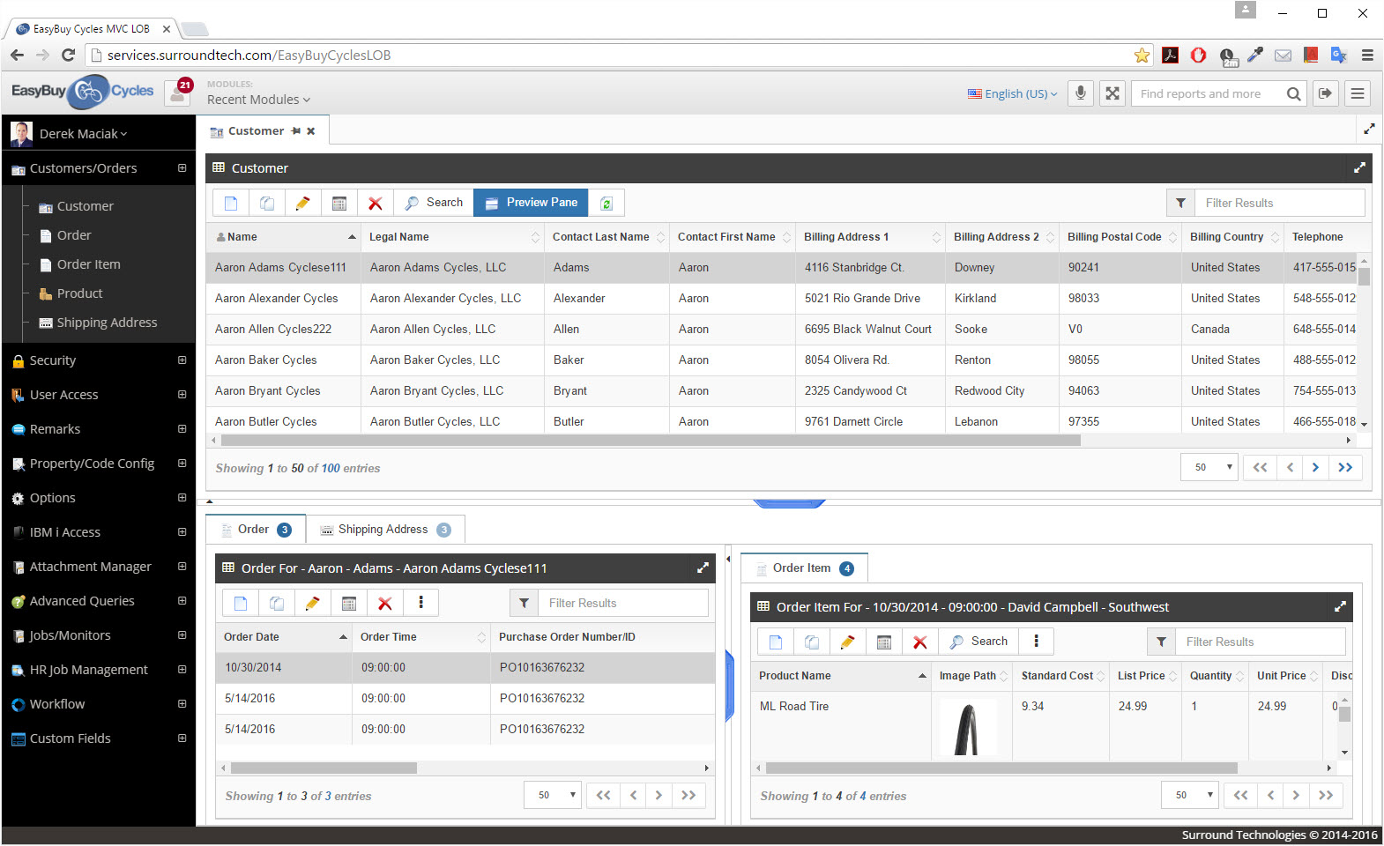The image size is (1384, 846).
Task: Click the Customer grid horizontal scrollbar
Action: tap(651, 440)
